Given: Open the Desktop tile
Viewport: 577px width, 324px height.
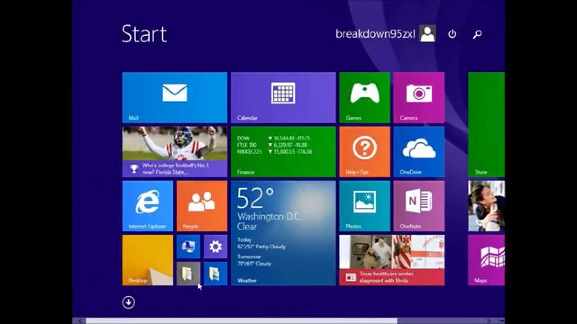Looking at the screenshot, I should click(x=147, y=260).
